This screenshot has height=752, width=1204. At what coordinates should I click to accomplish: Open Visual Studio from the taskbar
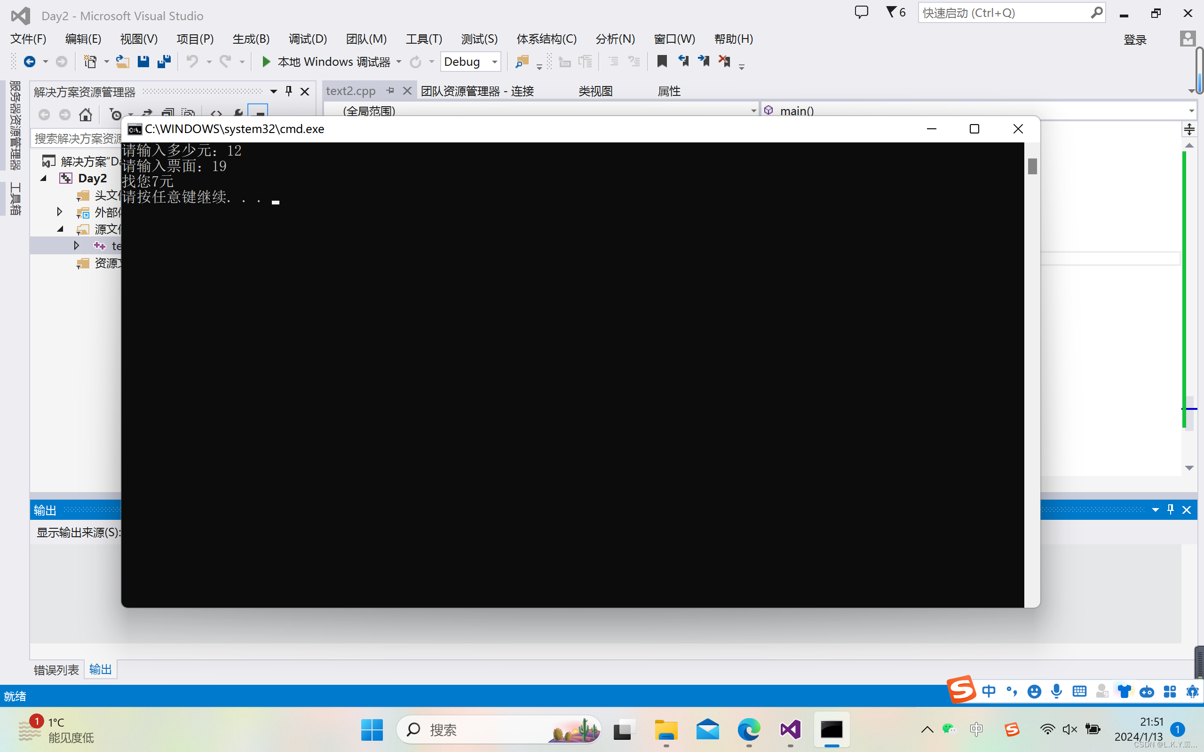pyautogui.click(x=790, y=729)
